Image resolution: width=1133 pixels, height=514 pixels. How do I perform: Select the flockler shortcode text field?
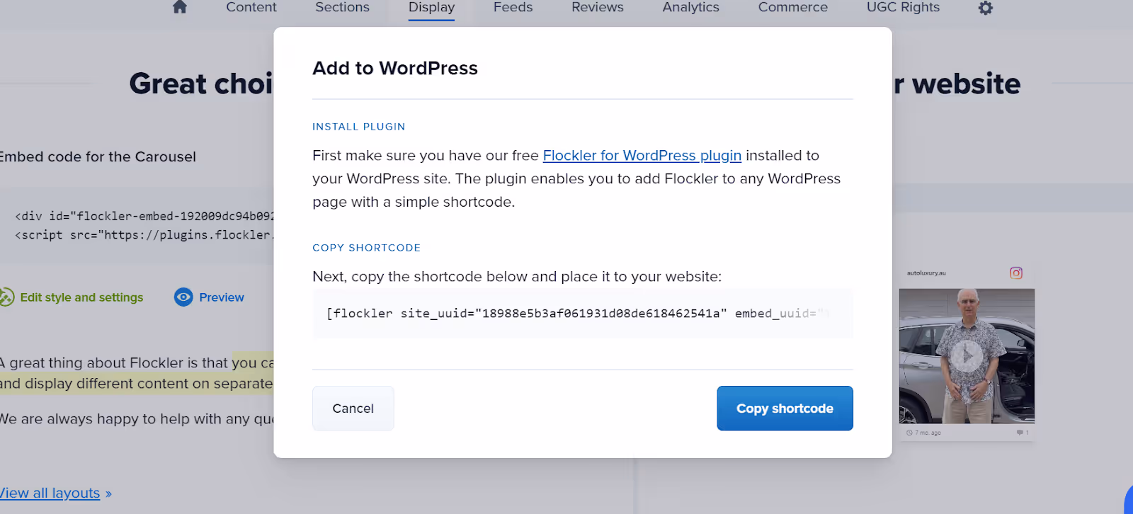[583, 314]
